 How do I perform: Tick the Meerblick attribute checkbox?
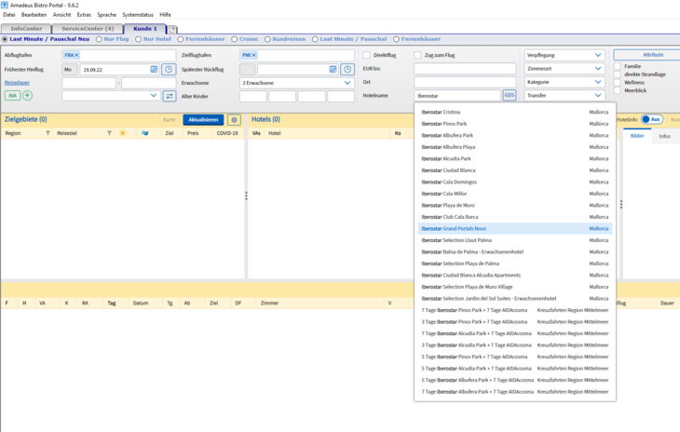coord(617,90)
